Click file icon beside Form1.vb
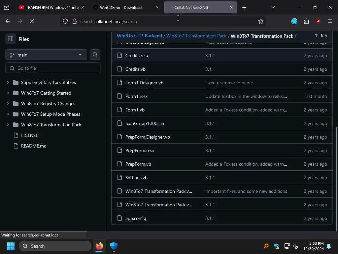Screen dimensions: 338x254 (x=119, y=110)
